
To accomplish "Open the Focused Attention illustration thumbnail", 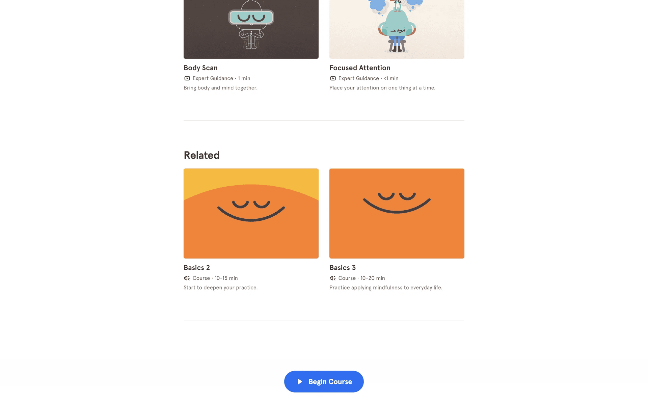I will coord(397,29).
